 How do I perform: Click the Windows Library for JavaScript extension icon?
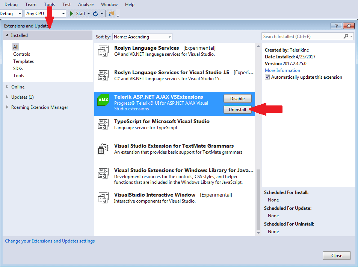point(103,173)
